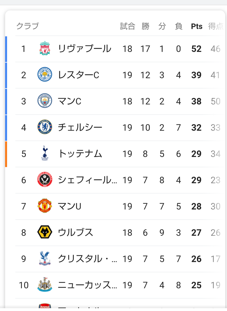Click the Chelsea lion crest
Viewport: 227px width, 311px height.
click(x=45, y=127)
